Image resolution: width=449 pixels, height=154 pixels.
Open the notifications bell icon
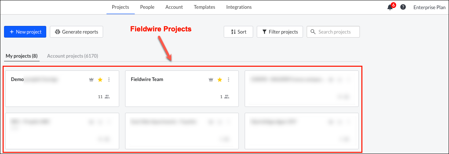[390, 7]
